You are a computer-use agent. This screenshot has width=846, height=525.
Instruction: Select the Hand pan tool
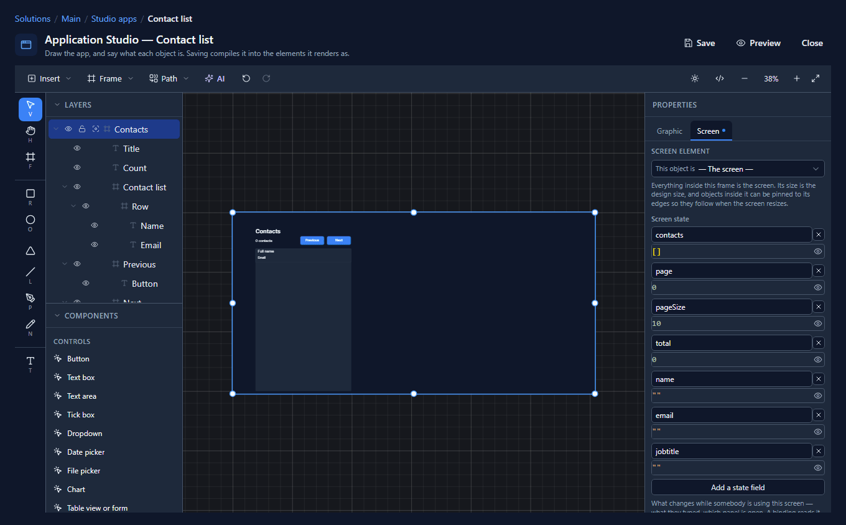[30, 133]
